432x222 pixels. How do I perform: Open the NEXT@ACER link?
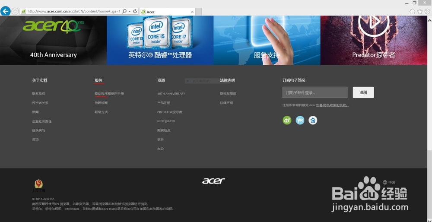(x=166, y=121)
